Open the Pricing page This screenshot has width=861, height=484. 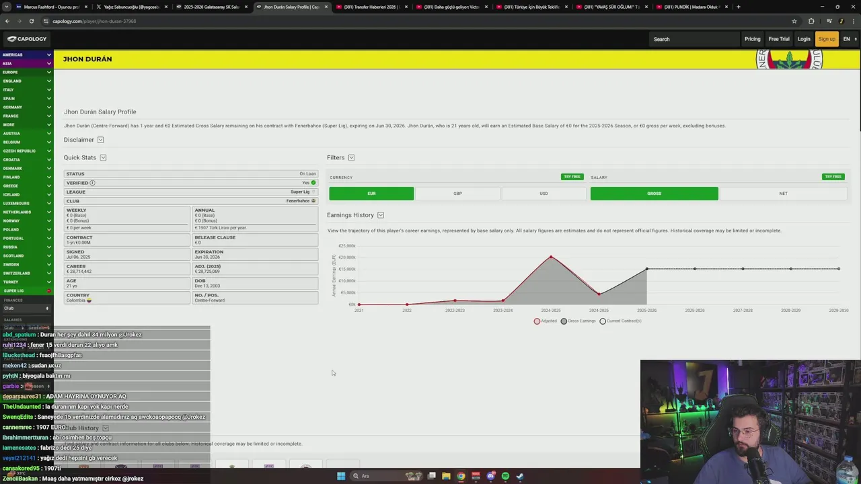[752, 39]
